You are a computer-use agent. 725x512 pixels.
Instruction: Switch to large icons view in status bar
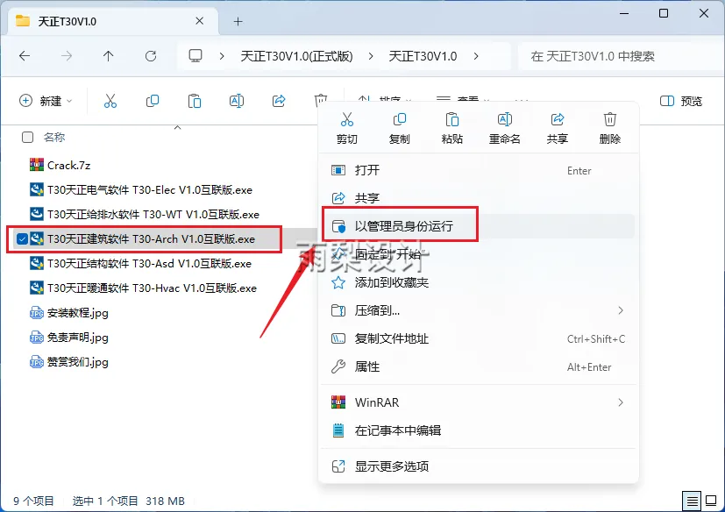pos(711,501)
